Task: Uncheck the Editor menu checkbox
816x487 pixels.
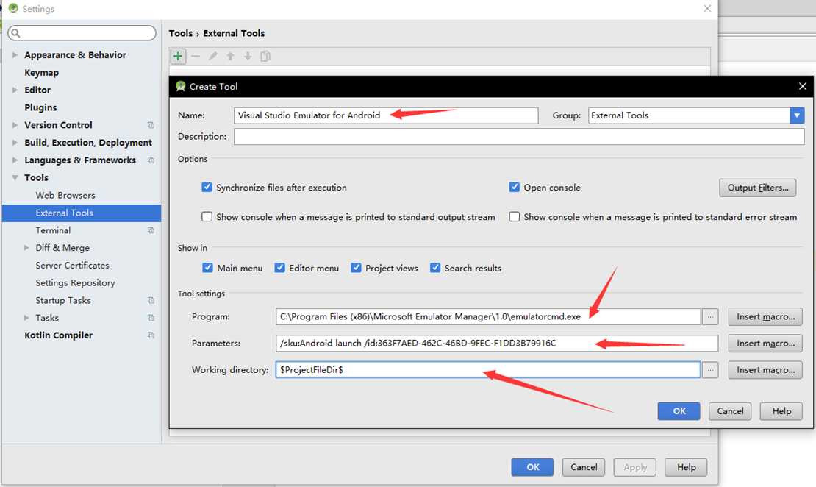Action: click(280, 268)
